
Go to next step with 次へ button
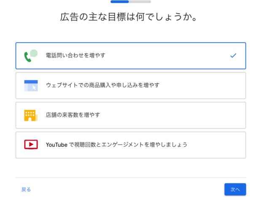coord(235,189)
